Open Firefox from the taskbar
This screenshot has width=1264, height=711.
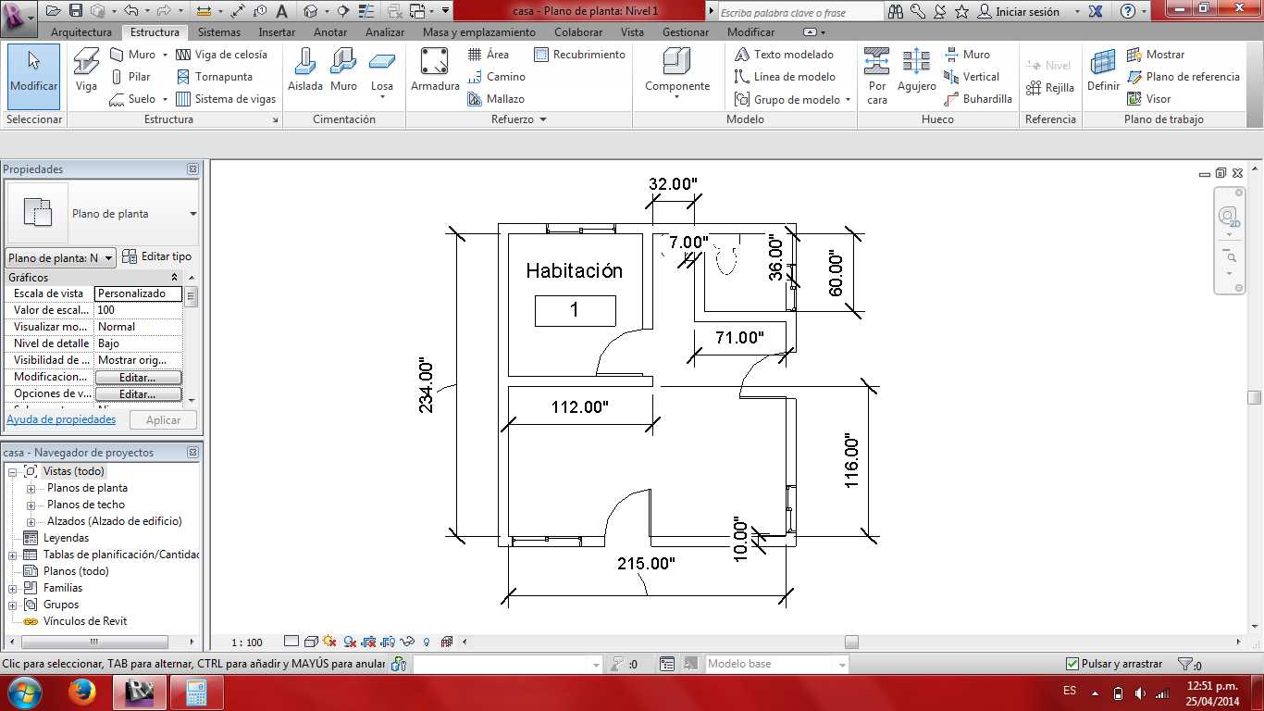[x=81, y=692]
